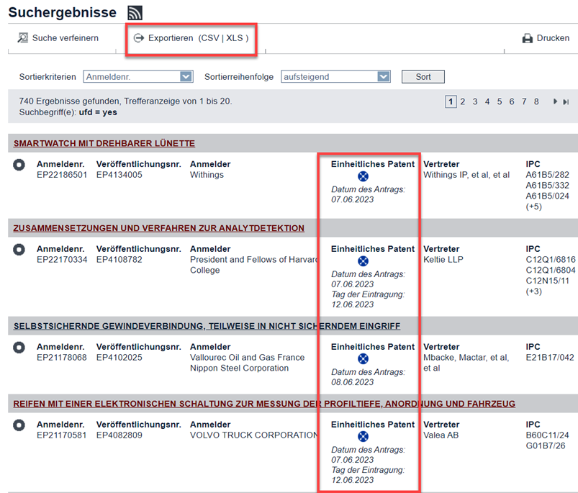578x493 pixels.
Task: Click the Unitary Patent icon for Volvo Truck entry
Action: 363,437
